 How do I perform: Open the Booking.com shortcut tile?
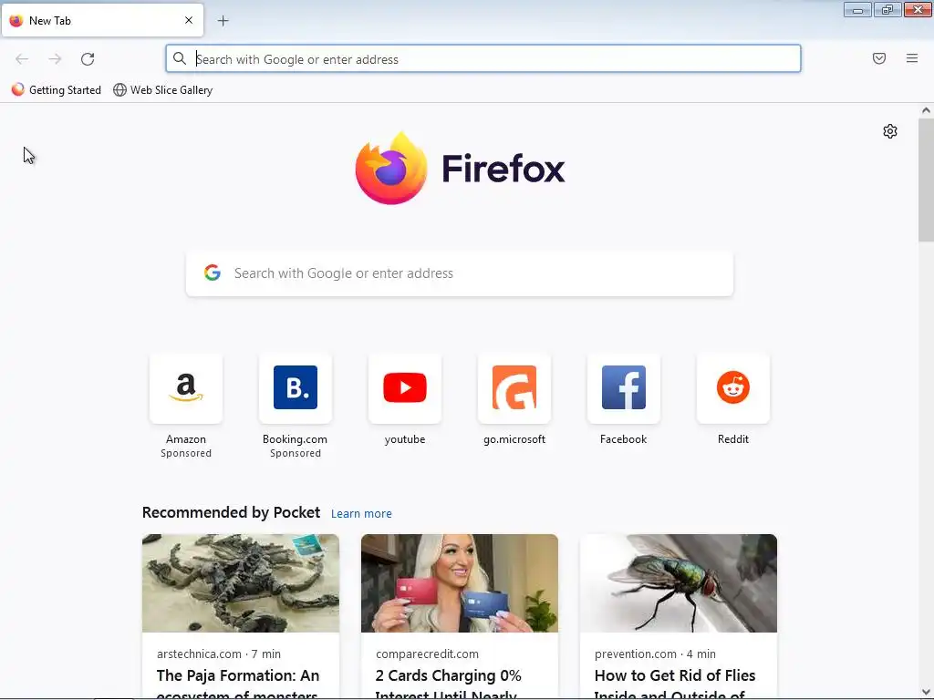pos(296,388)
